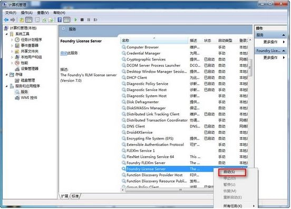This screenshot has width=291, height=209.
Task: Select DCOM Server Process Launcher row
Action: tap(185, 65)
